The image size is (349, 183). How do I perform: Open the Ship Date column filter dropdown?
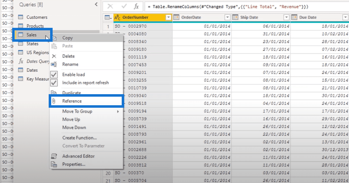[x=286, y=17]
